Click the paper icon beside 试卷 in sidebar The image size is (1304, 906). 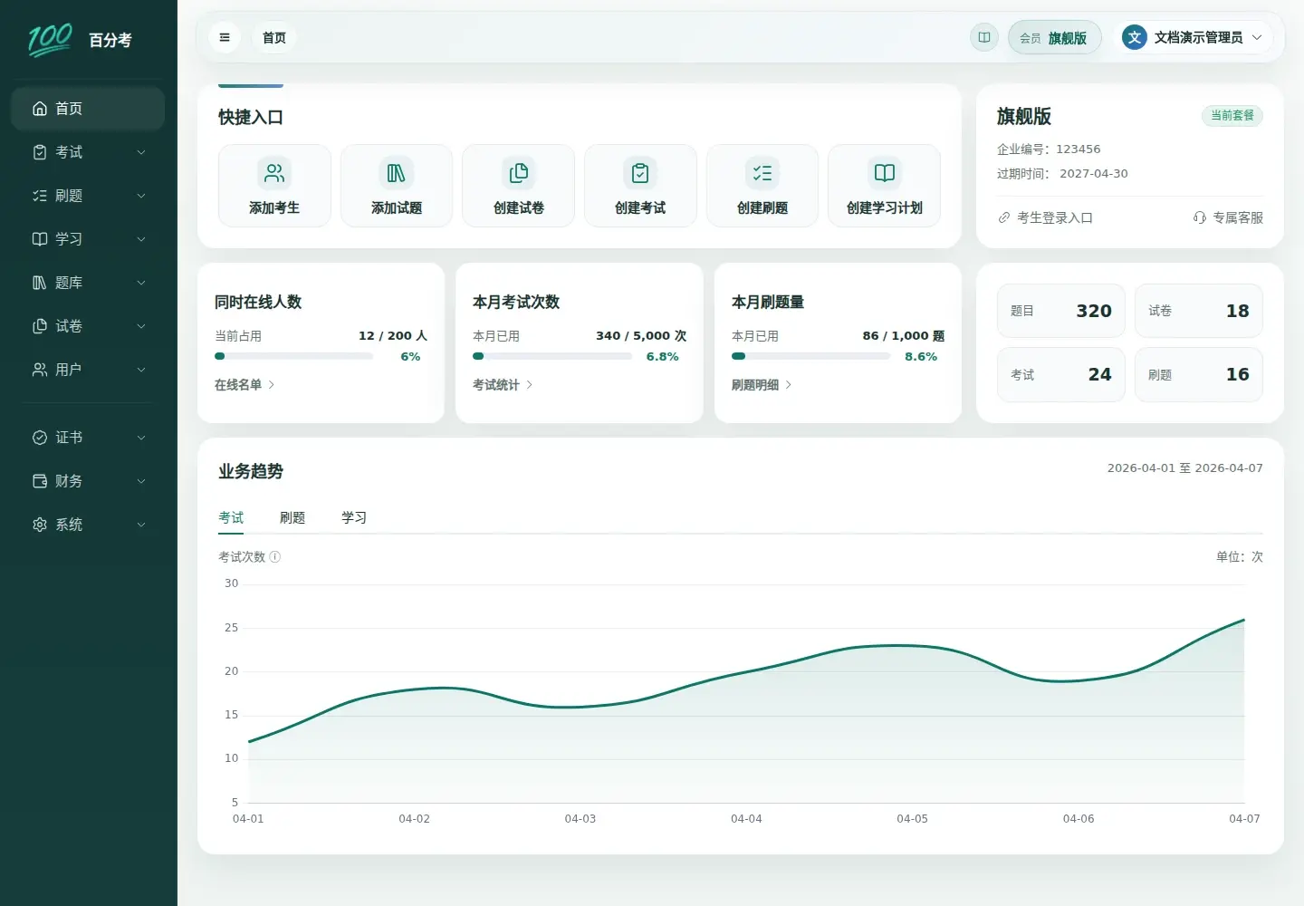[40, 326]
